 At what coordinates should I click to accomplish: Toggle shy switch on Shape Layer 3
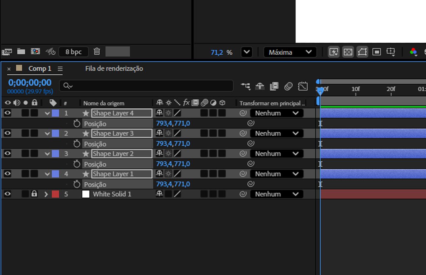pyautogui.click(x=160, y=133)
